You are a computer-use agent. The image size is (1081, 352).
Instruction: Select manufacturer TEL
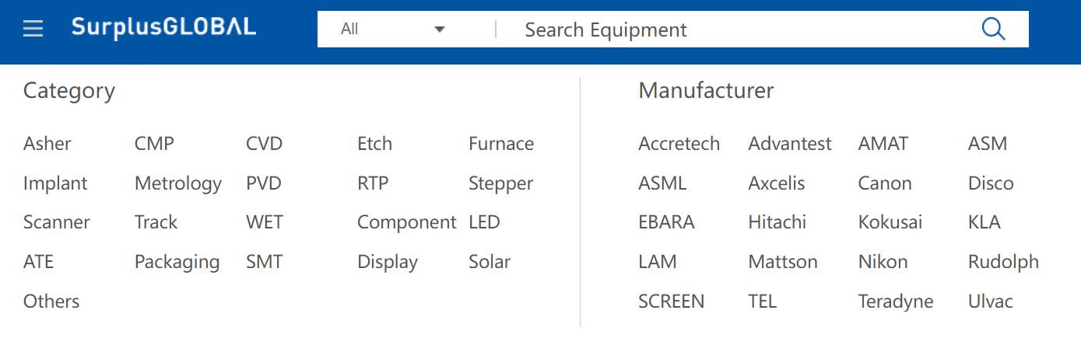pos(763,301)
